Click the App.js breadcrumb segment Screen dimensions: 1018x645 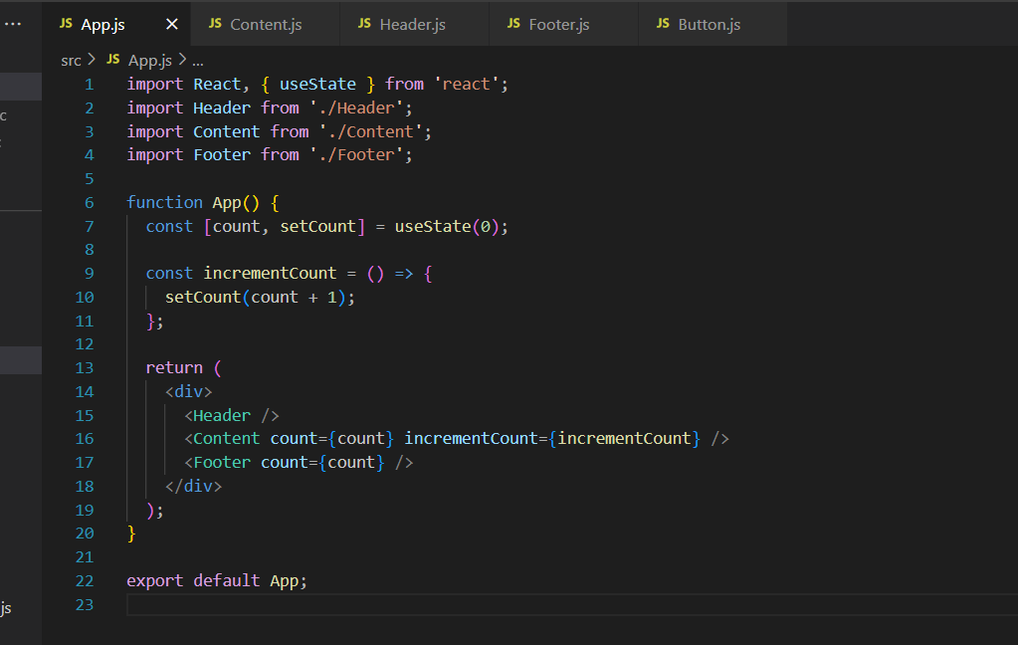tap(150, 61)
